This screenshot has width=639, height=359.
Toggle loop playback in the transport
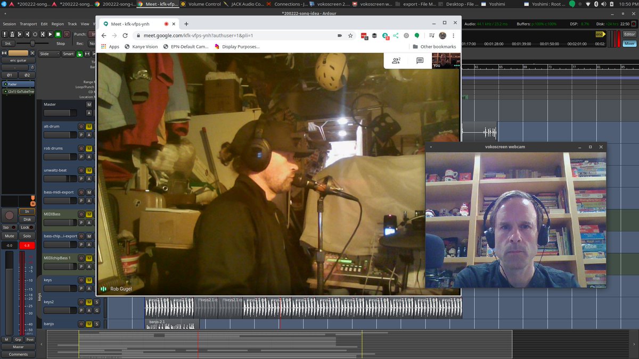coord(35,34)
